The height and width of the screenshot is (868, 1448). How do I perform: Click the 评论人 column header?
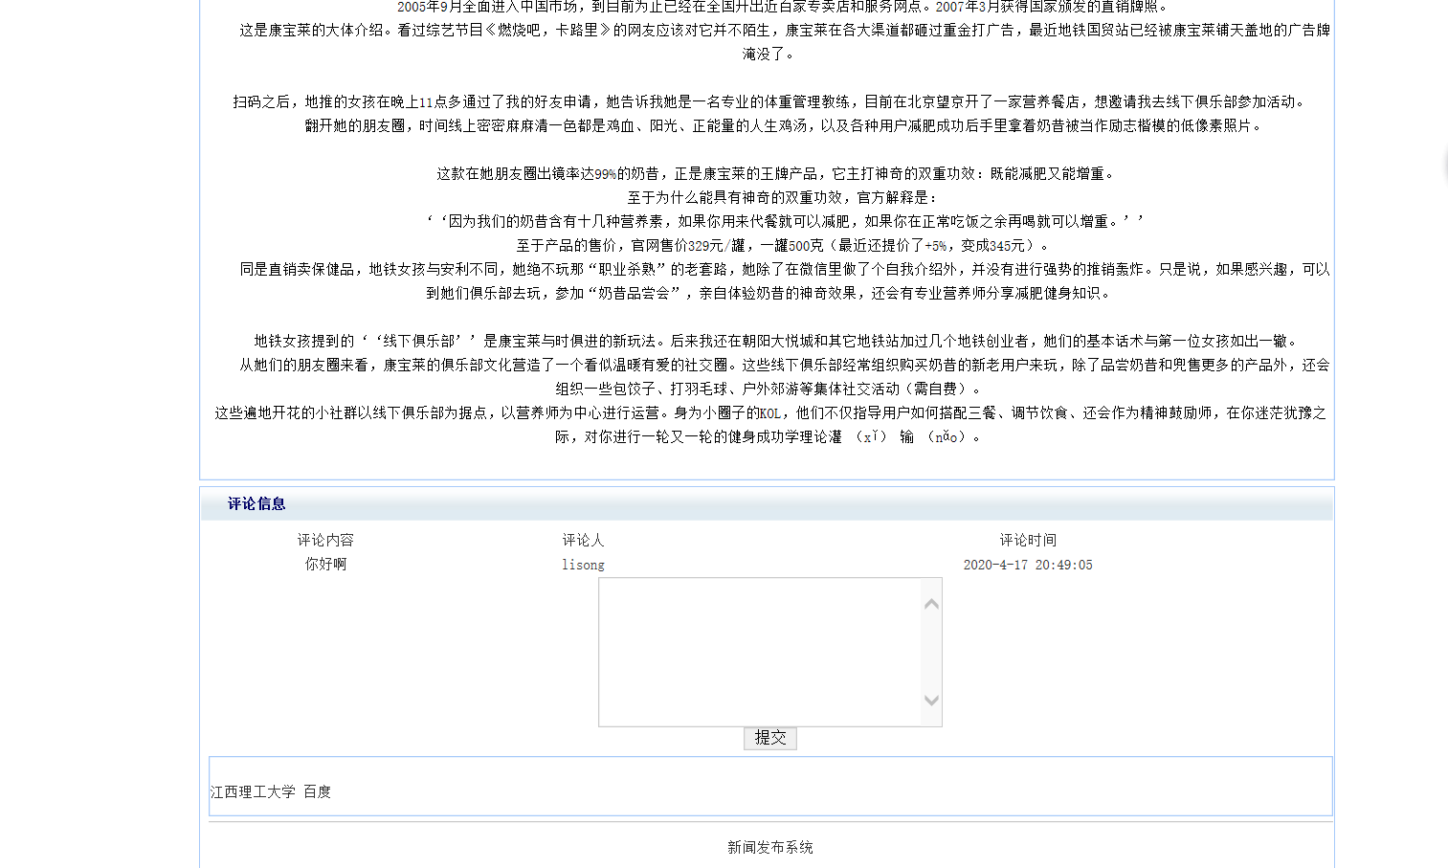[x=583, y=540]
